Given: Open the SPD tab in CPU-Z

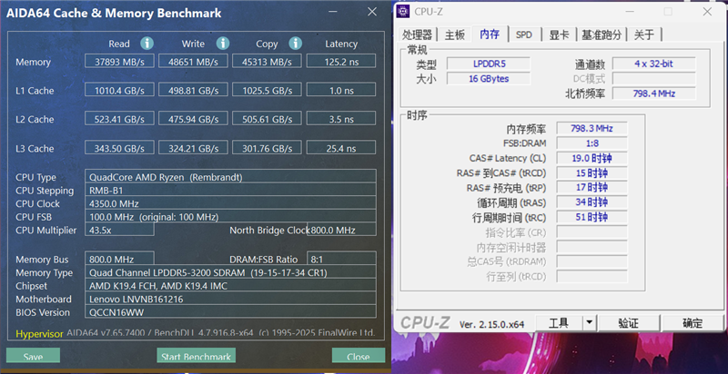Looking at the screenshot, I should click(524, 34).
